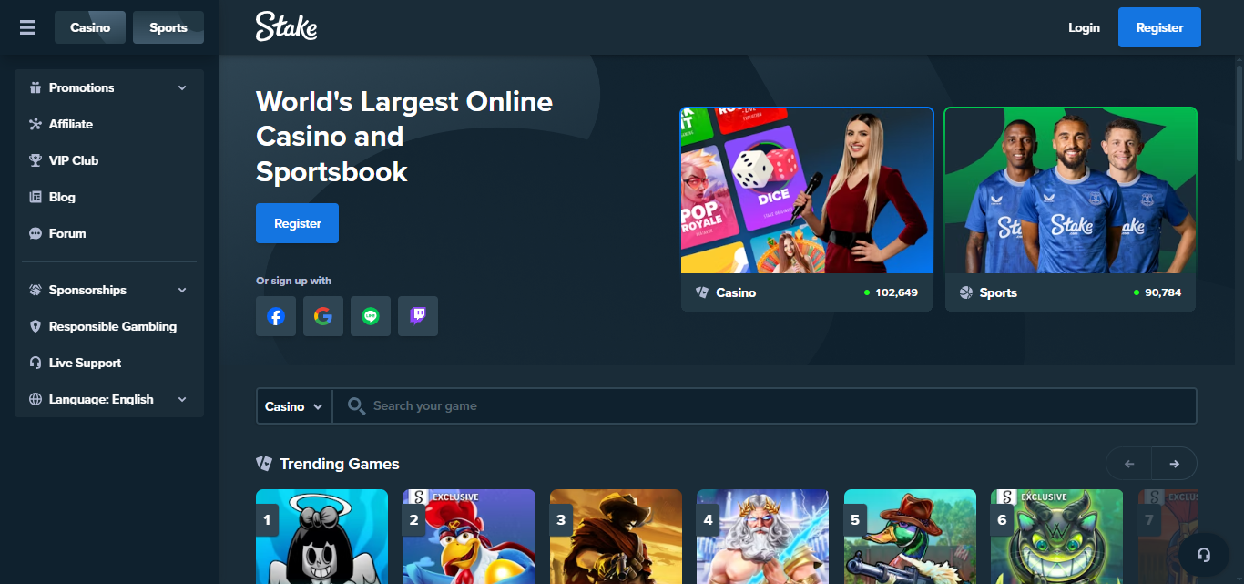Open live support headset chat bubble
Image resolution: width=1244 pixels, height=584 pixels.
coord(1204,555)
